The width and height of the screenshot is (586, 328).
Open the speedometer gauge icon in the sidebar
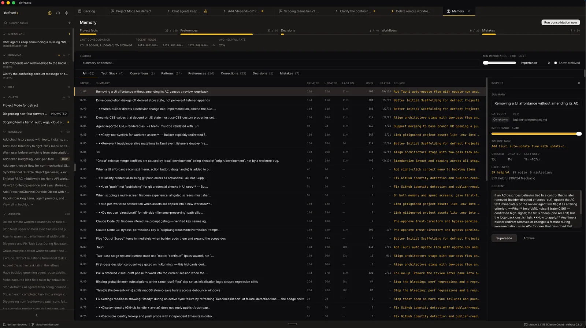tap(58, 13)
